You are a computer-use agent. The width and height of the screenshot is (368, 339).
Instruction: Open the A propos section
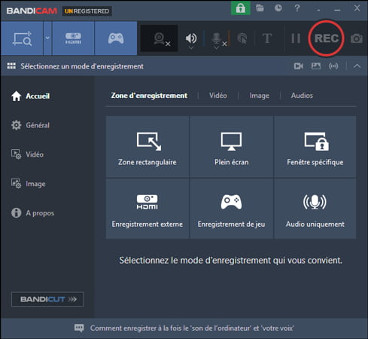tap(32, 213)
